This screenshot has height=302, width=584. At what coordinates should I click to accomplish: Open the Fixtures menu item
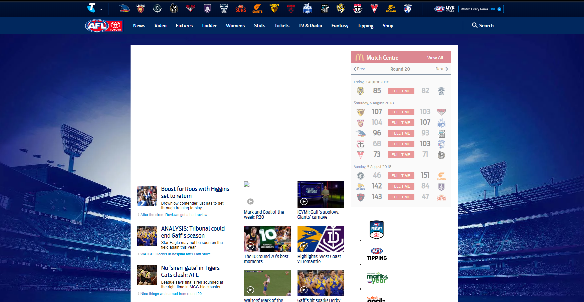coord(184,26)
